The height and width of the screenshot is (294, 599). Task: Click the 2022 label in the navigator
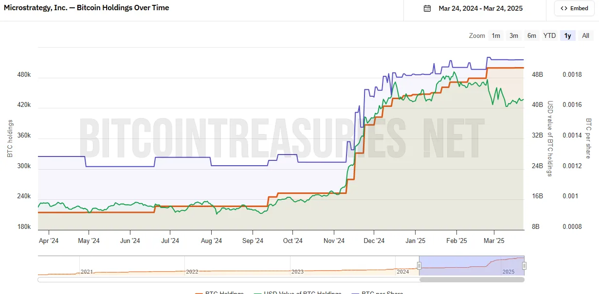coord(192,272)
